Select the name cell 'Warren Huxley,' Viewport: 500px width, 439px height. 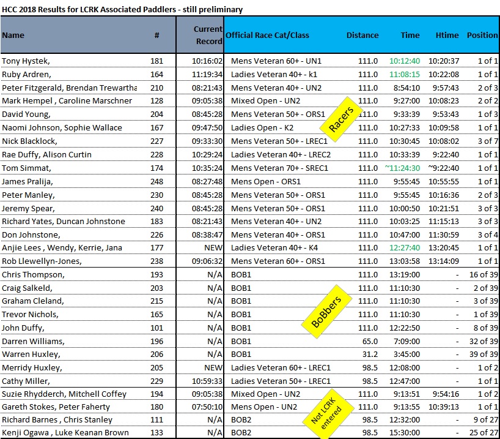31,354
